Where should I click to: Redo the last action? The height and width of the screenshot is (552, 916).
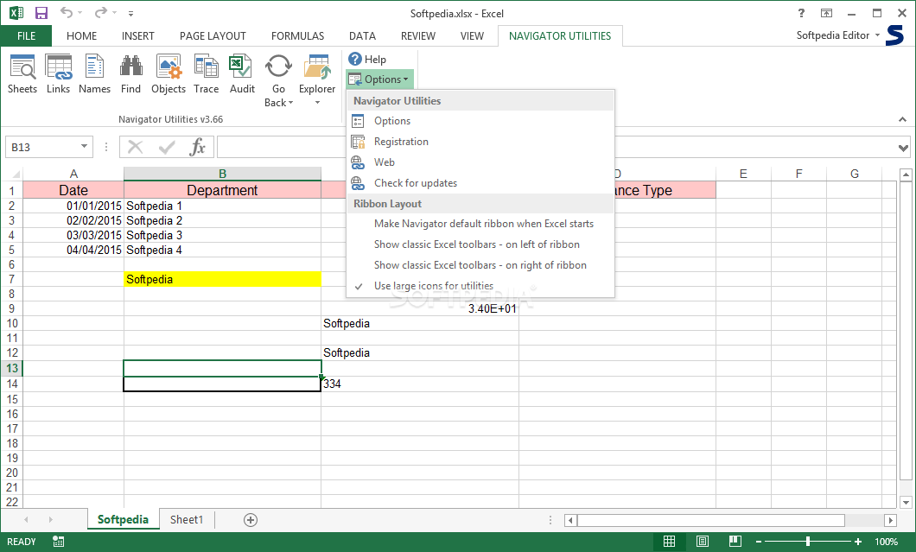pos(101,13)
